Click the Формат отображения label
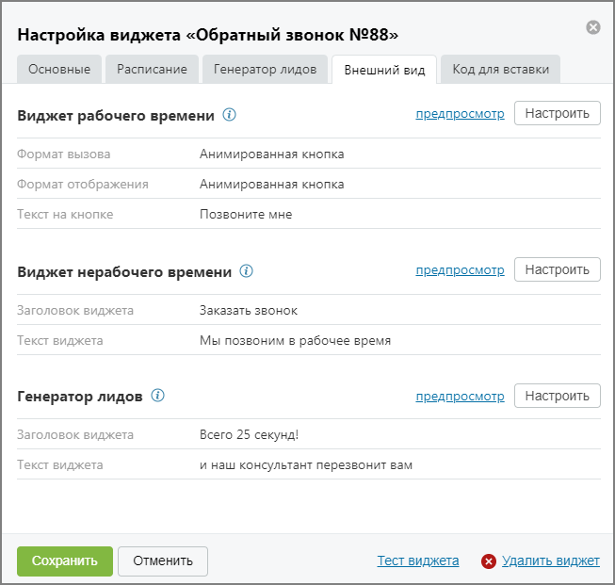Viewport: 615px width, 585px height. 83,184
